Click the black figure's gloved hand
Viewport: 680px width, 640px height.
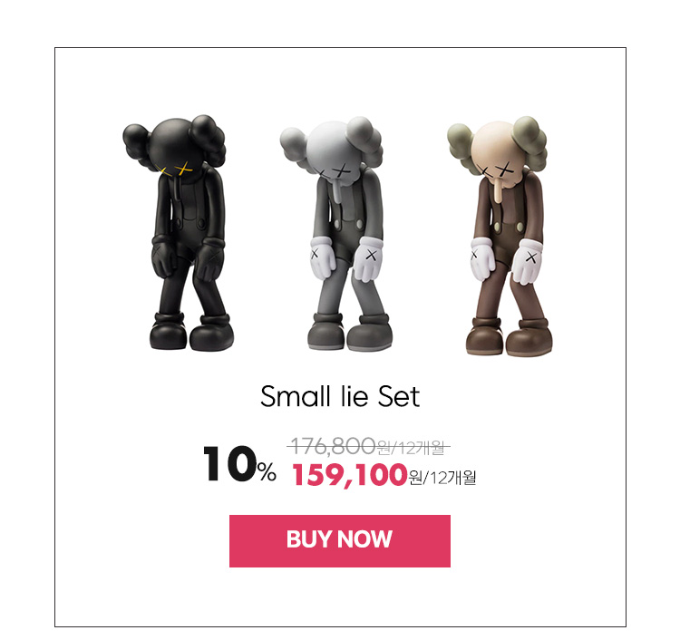pos(210,259)
